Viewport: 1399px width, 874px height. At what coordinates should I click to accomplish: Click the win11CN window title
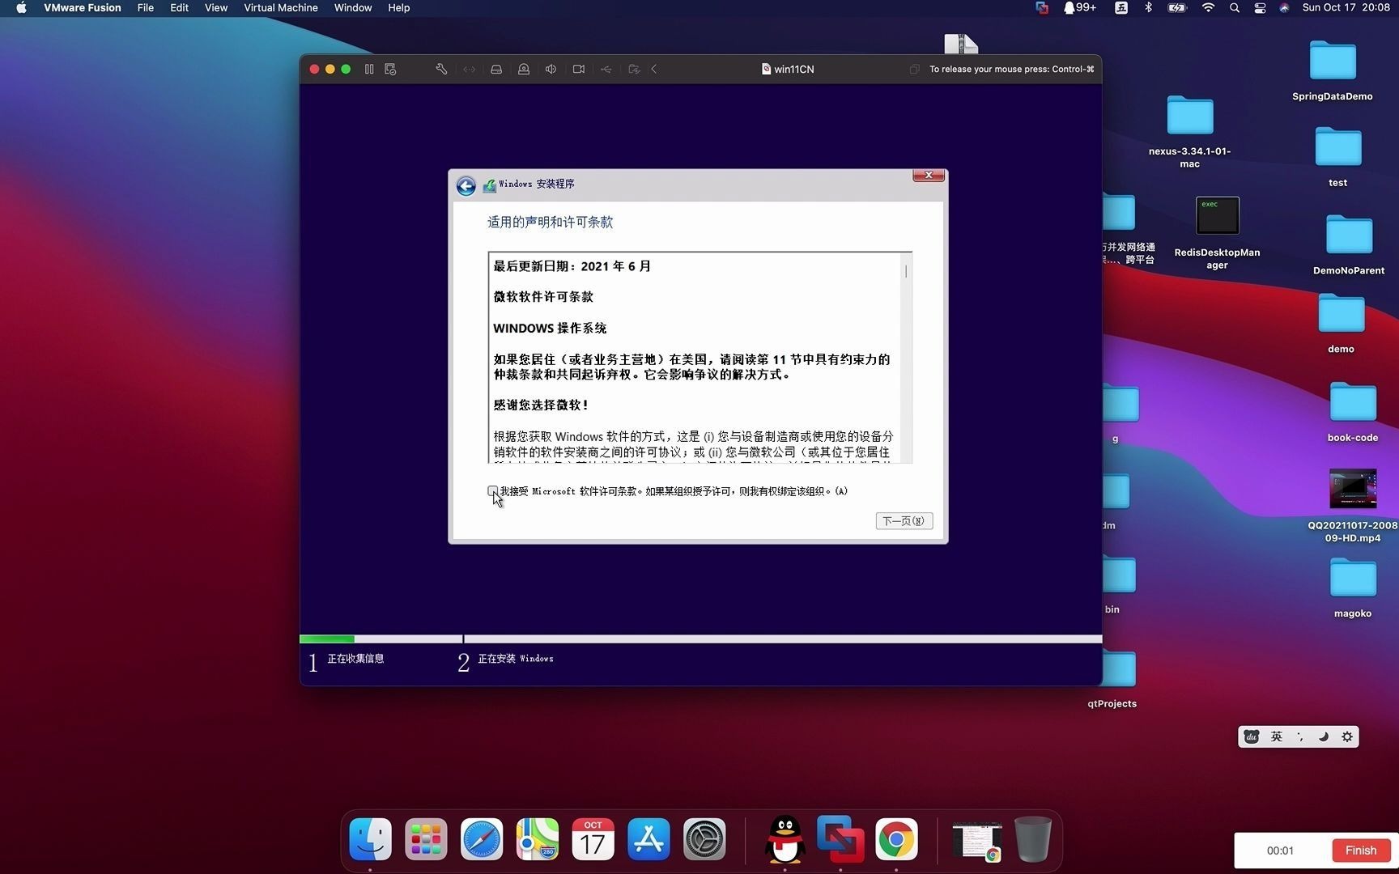[788, 70]
